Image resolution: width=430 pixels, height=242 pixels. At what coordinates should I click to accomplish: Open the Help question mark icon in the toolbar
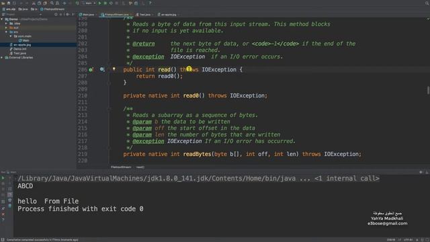150,3
